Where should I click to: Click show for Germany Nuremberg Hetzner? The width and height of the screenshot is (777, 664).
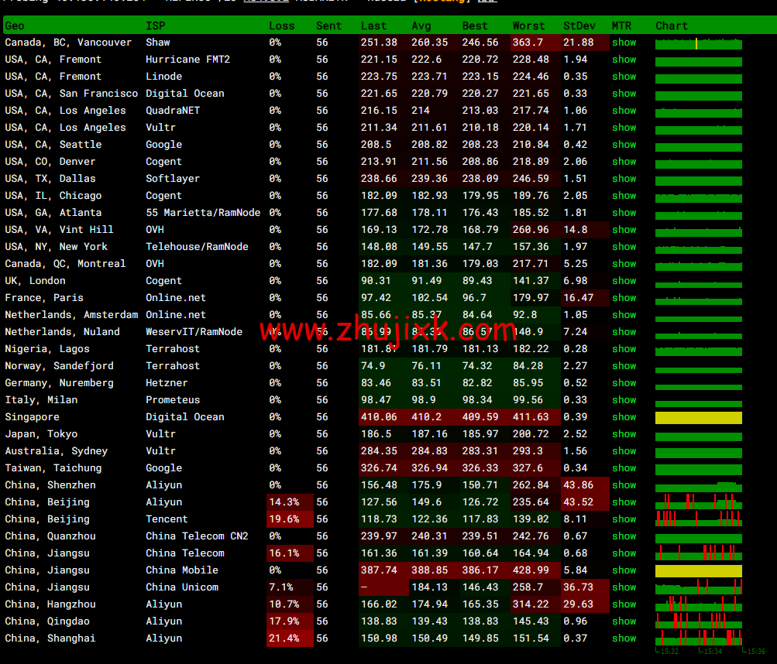click(624, 383)
